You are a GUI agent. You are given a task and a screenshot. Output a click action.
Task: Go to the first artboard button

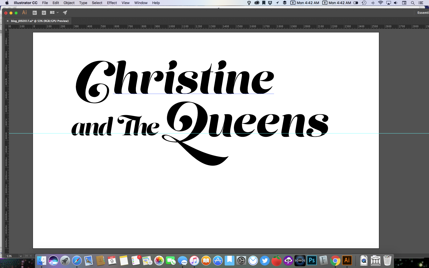coord(27,256)
